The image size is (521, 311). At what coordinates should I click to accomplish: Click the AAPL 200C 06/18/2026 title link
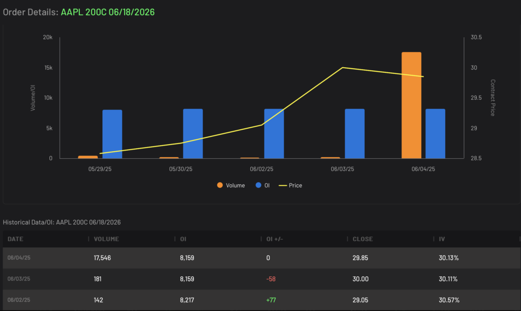(x=108, y=12)
